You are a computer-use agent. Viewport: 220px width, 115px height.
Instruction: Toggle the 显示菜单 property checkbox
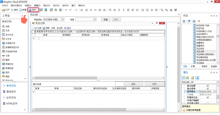click(x=208, y=89)
